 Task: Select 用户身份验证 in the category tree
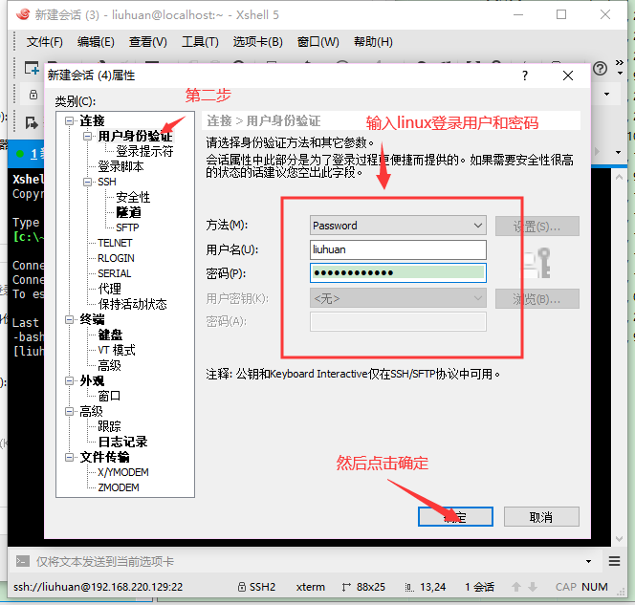(135, 136)
